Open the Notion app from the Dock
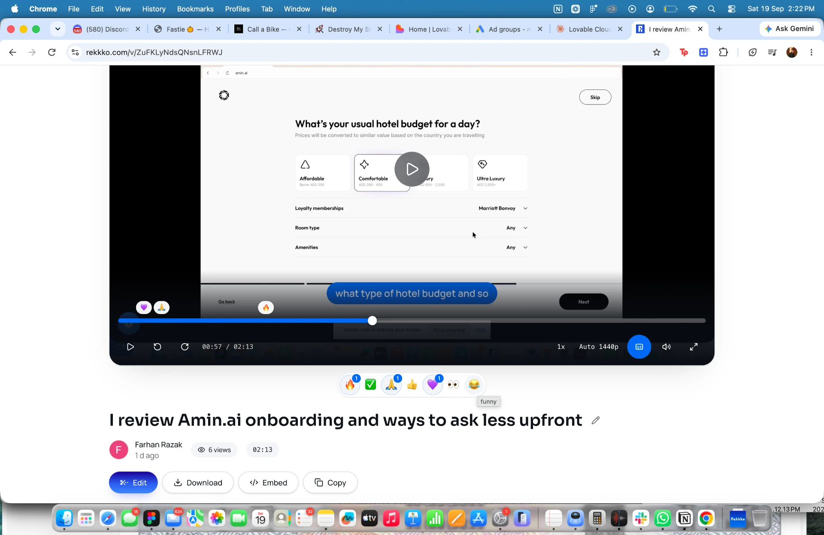Screen dimensions: 824x535 point(685,519)
